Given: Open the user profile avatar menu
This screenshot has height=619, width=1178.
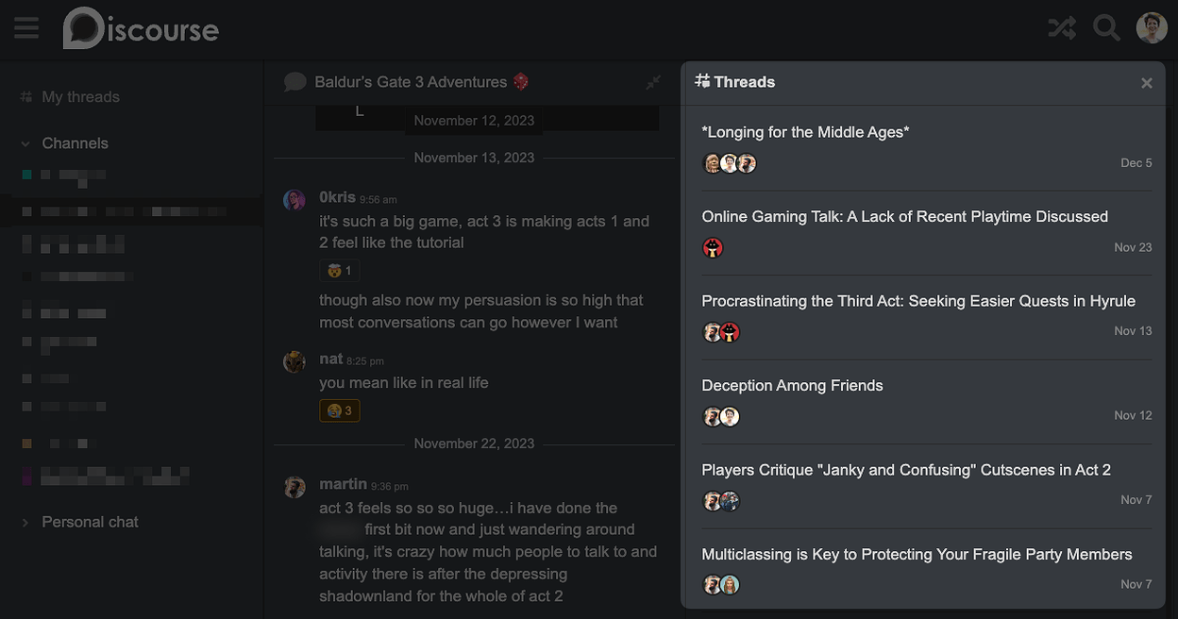Looking at the screenshot, I should (x=1152, y=28).
